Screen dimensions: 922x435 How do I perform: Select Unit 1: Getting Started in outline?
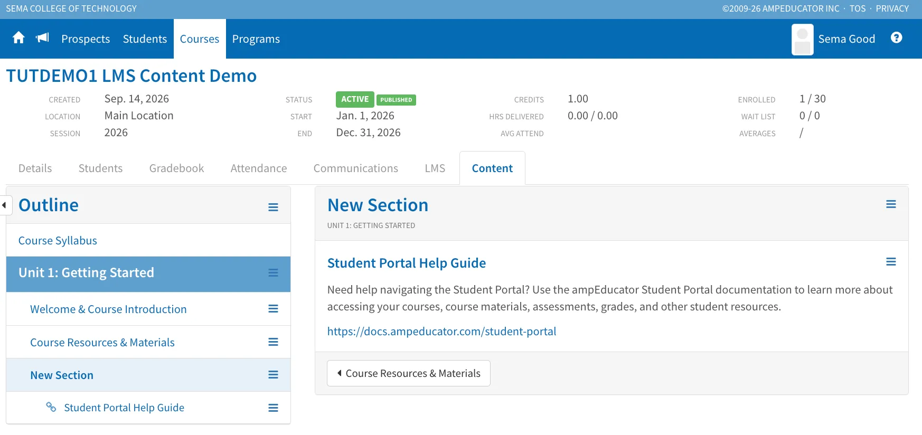click(x=87, y=273)
